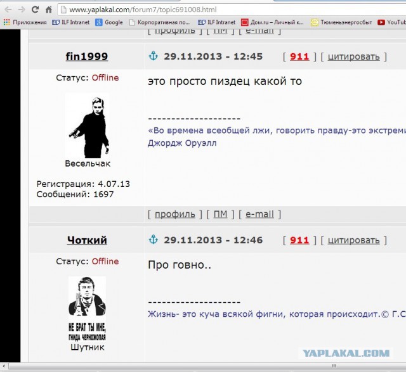Click text 'Про говно..'

click(x=180, y=265)
